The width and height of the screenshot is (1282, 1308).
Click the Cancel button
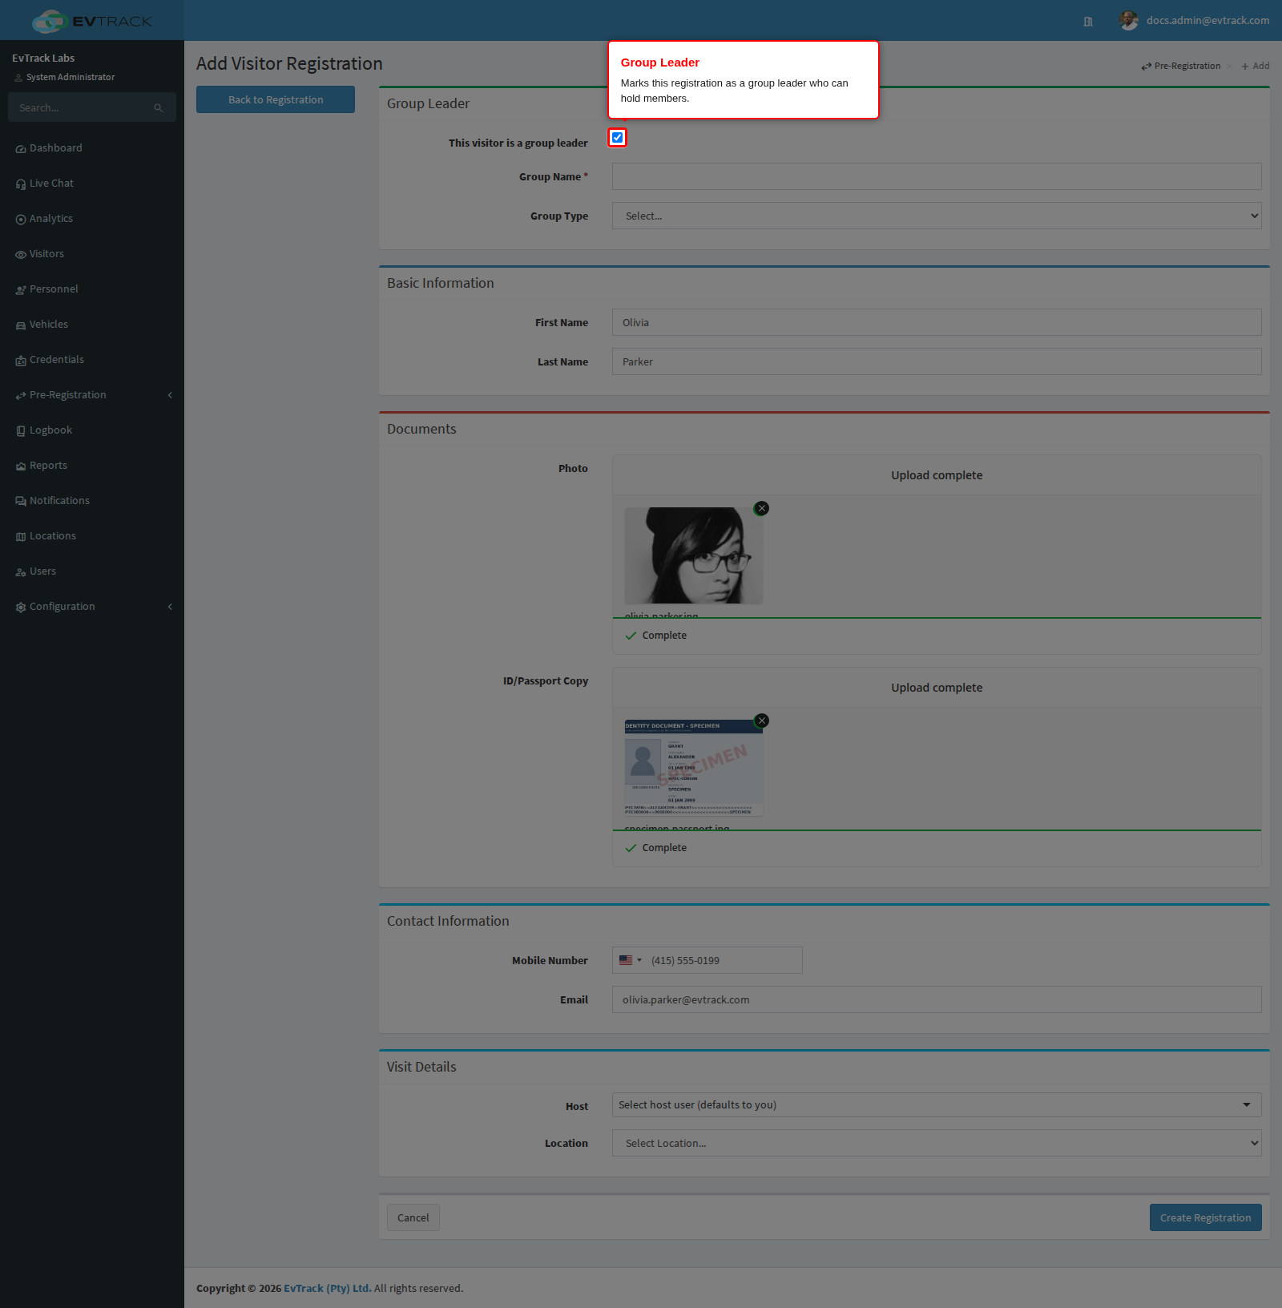click(413, 1217)
